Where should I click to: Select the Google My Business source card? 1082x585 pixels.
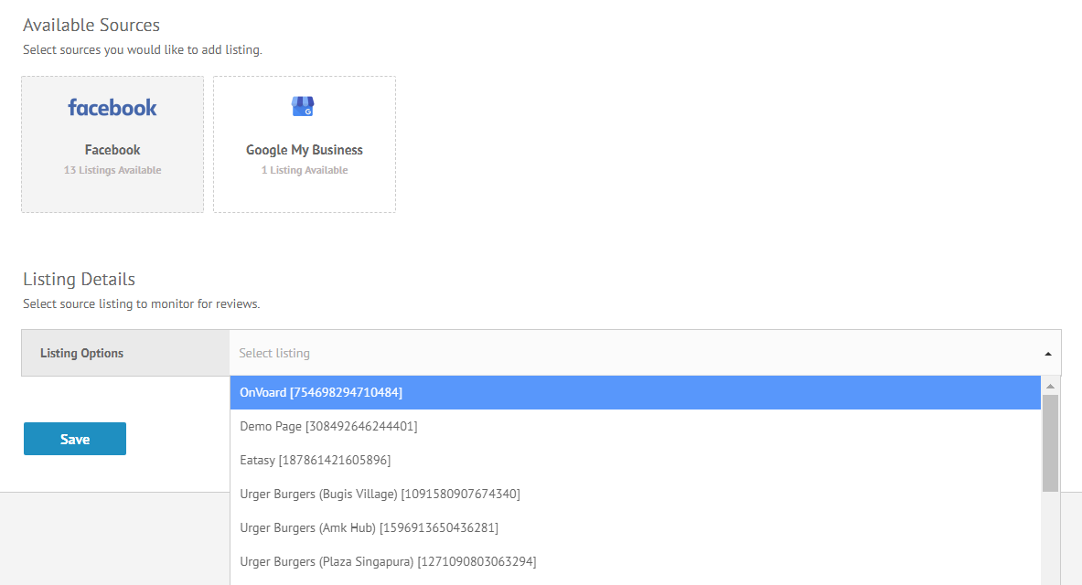click(305, 144)
